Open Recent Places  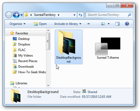(x=28, y=61)
